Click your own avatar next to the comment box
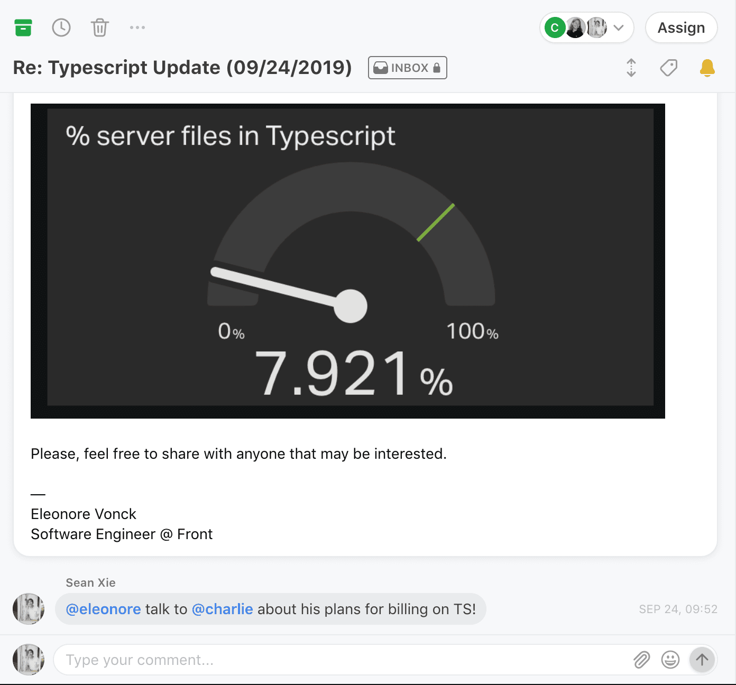736x685 pixels. (29, 660)
